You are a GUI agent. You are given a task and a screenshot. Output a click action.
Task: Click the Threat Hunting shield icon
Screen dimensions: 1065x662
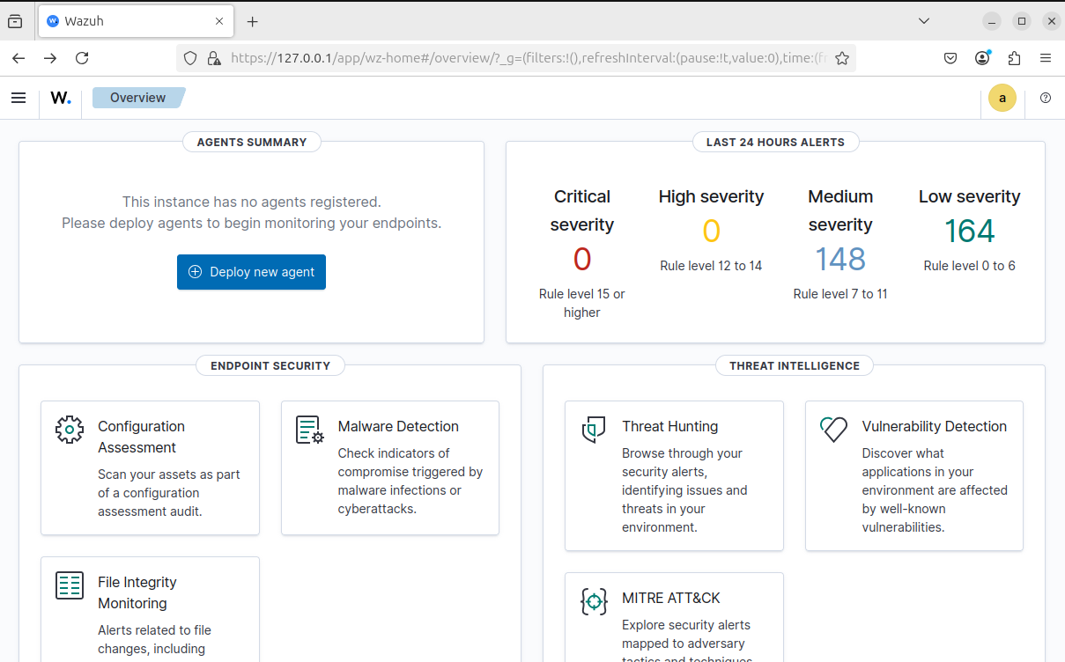pos(594,430)
